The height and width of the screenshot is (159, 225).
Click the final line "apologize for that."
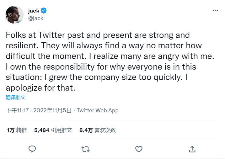click(41, 88)
